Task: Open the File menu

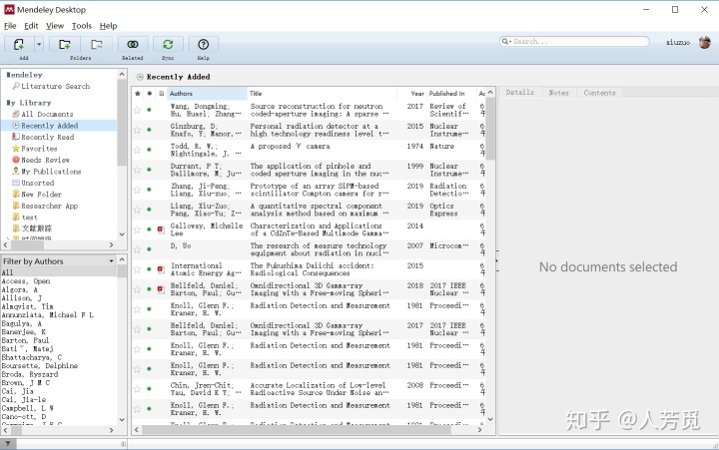Action: pos(10,26)
